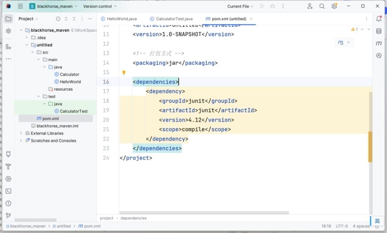387x233 pixels.
Task: Open the Maven tool window
Action: (379, 43)
